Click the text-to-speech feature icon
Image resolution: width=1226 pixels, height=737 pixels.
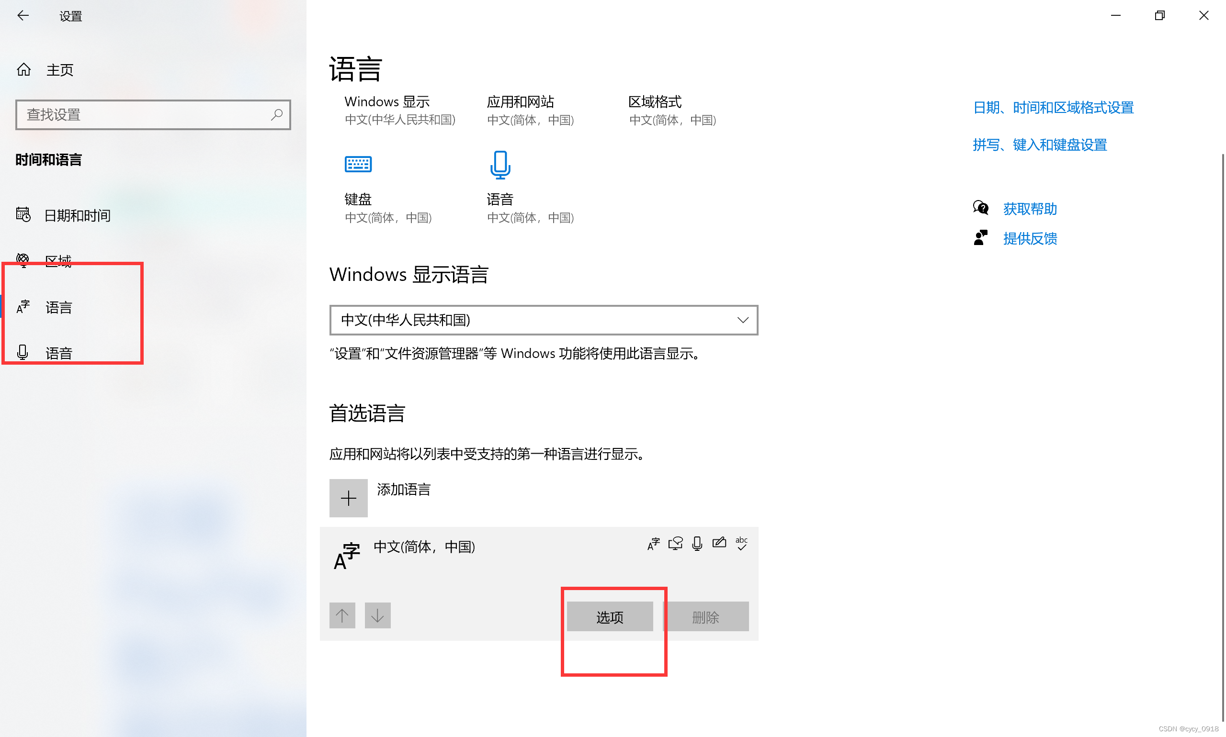pyautogui.click(x=675, y=543)
